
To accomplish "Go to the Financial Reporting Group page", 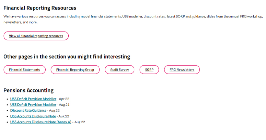I will pyautogui.click(x=75, y=70).
